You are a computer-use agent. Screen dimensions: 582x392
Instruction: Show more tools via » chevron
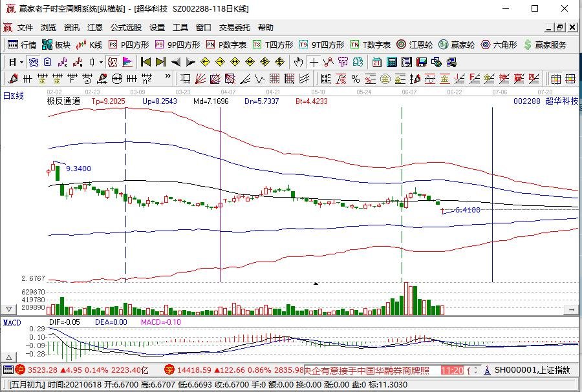(x=167, y=76)
